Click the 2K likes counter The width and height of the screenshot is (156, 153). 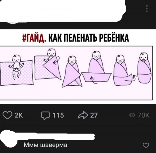(x=19, y=115)
